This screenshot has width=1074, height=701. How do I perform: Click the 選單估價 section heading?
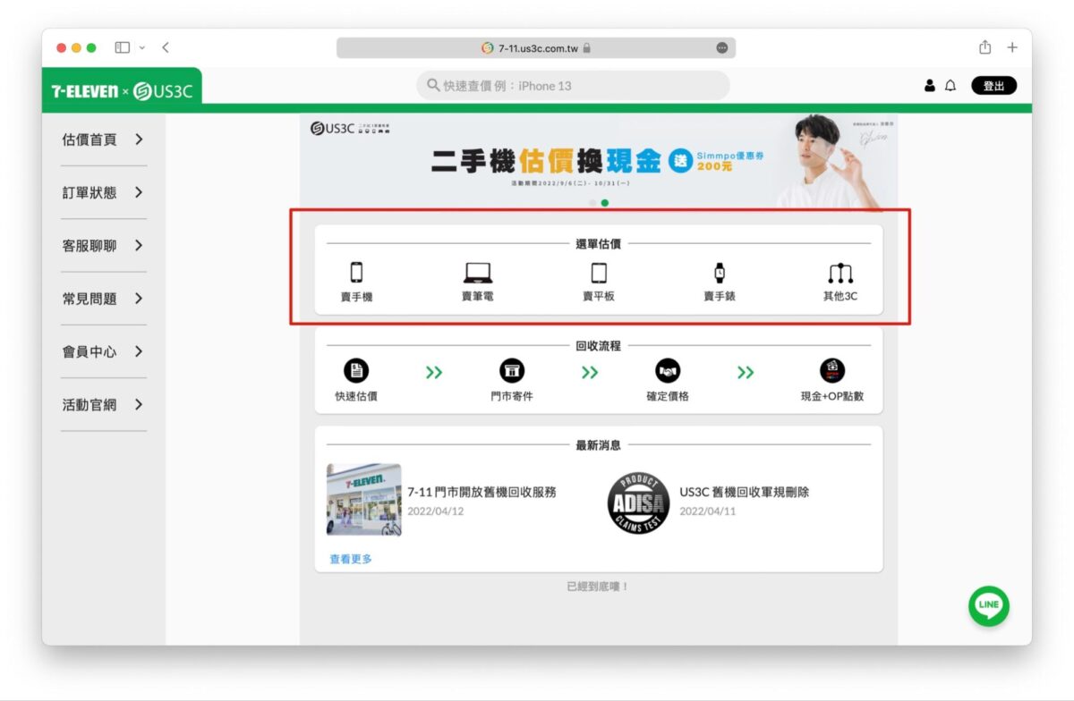pyautogui.click(x=598, y=243)
